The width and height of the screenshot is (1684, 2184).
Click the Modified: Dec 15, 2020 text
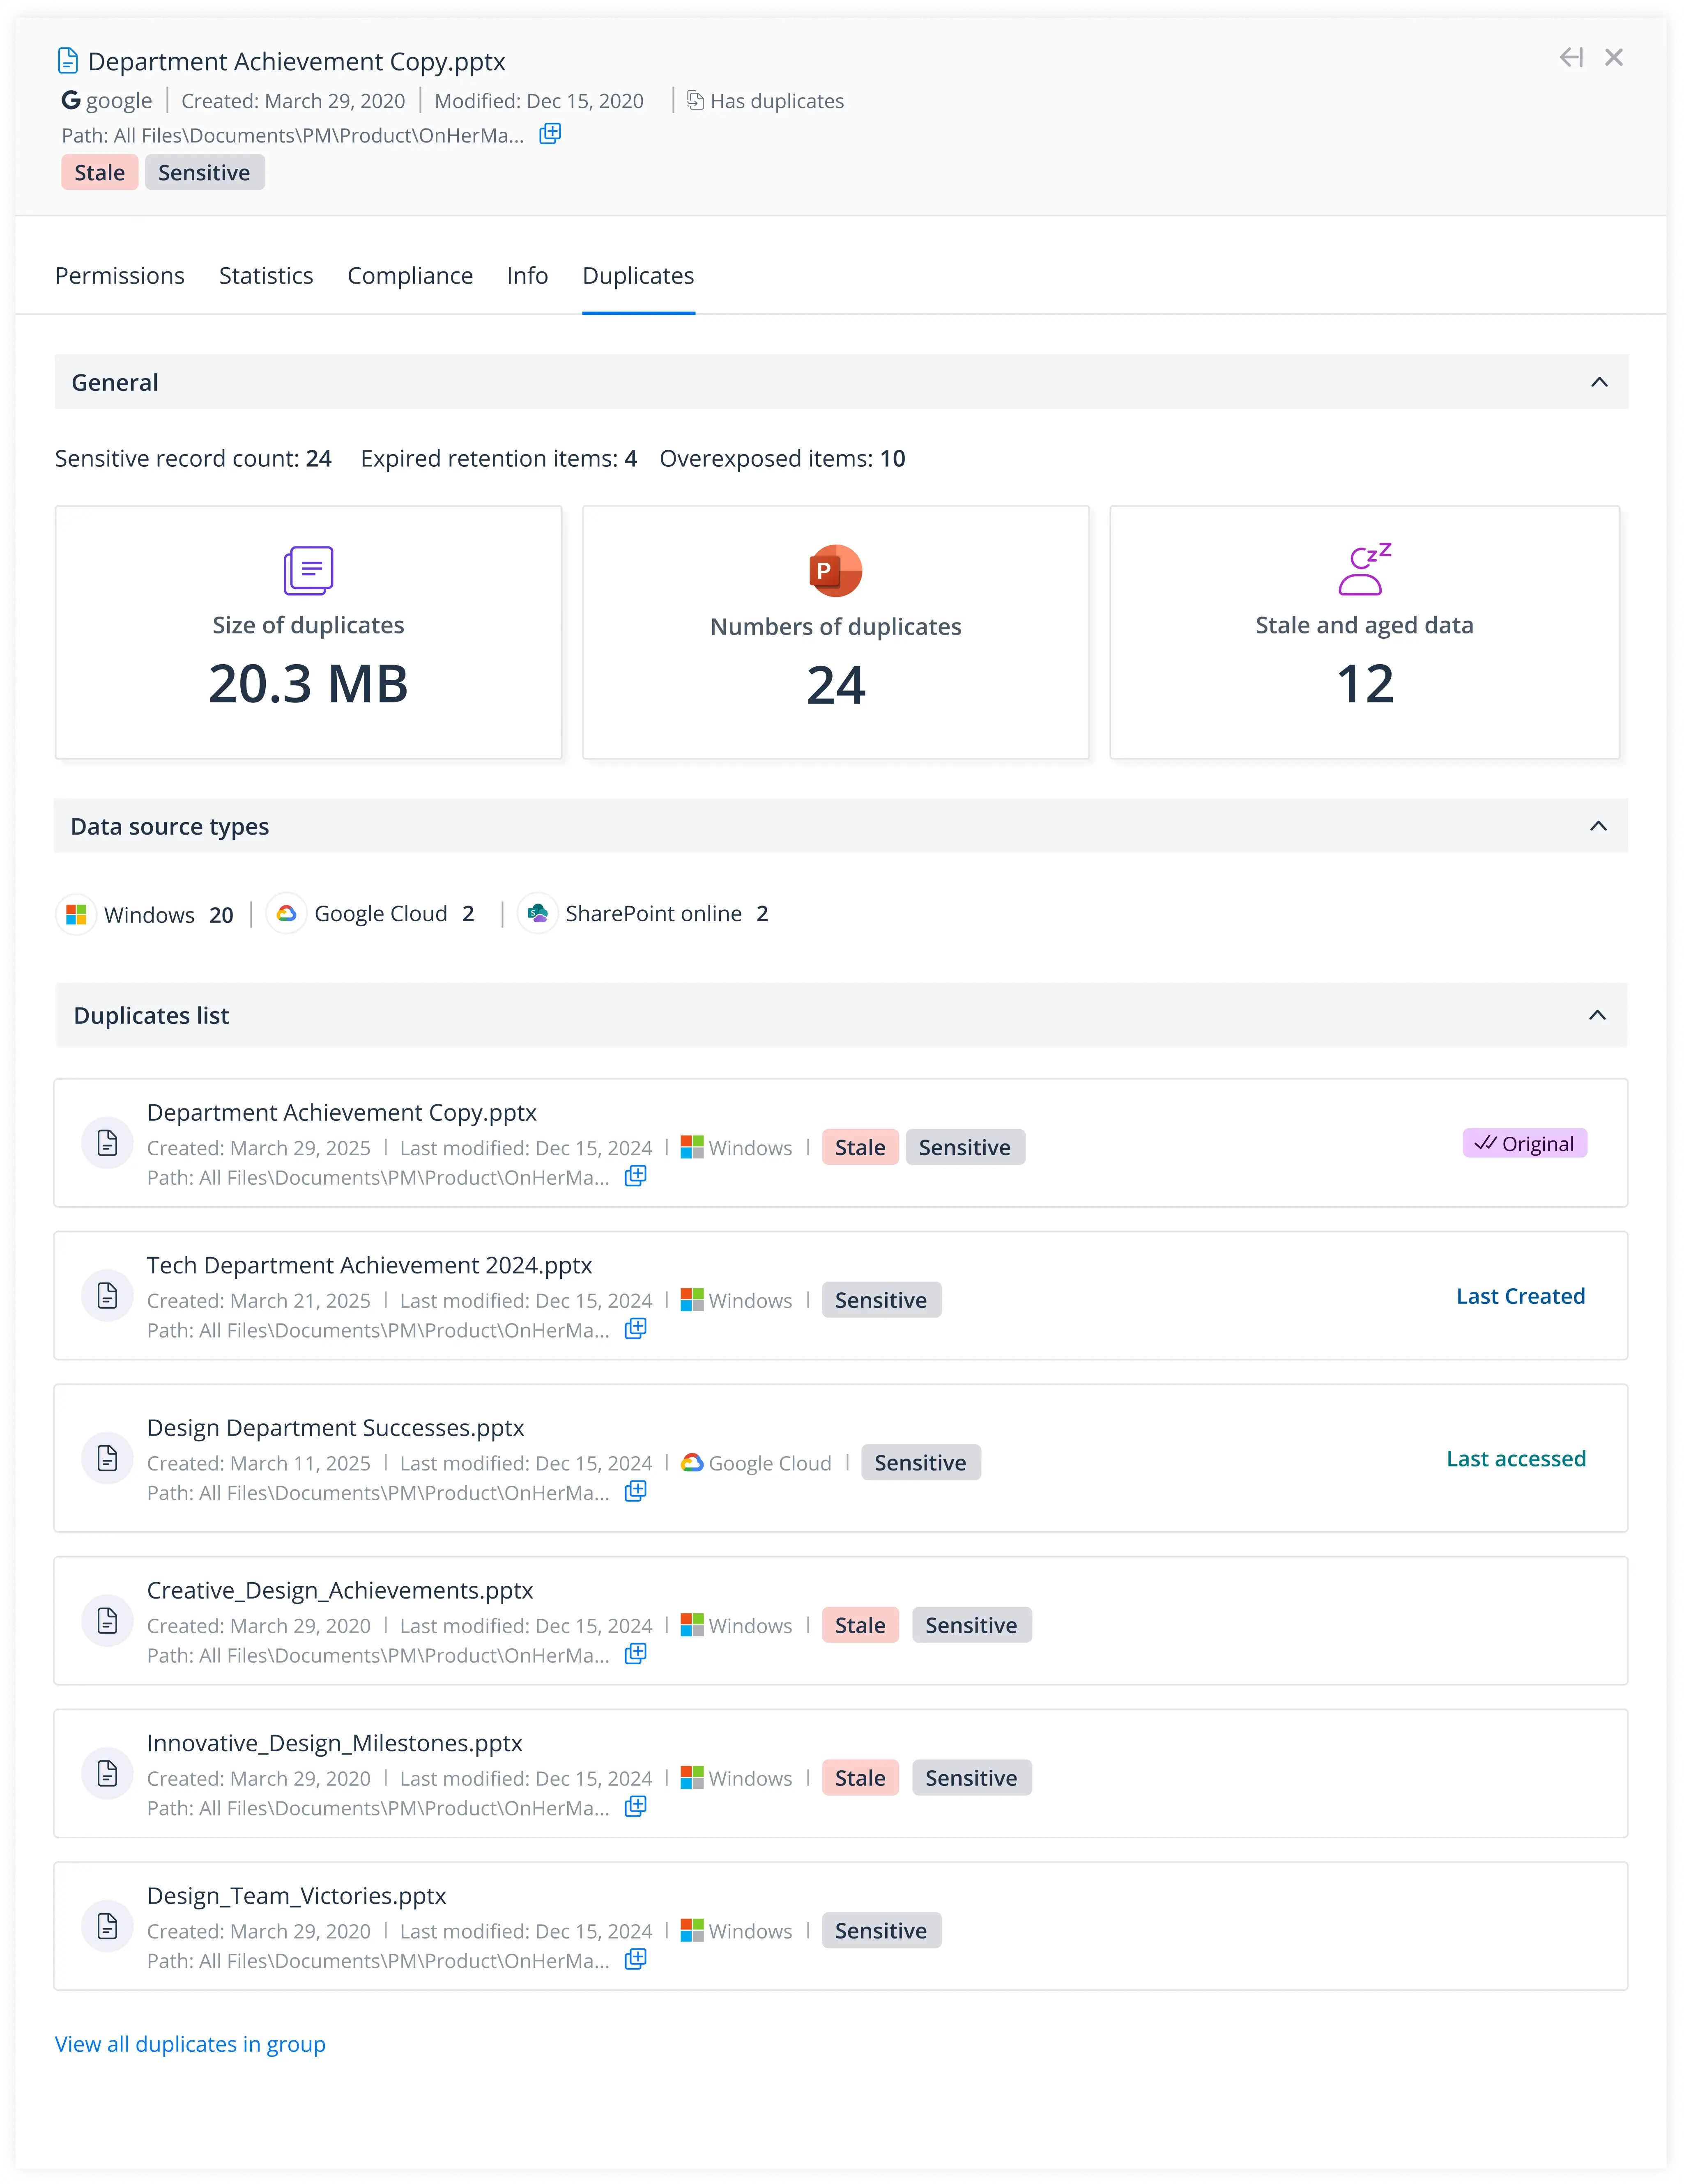tap(539, 101)
